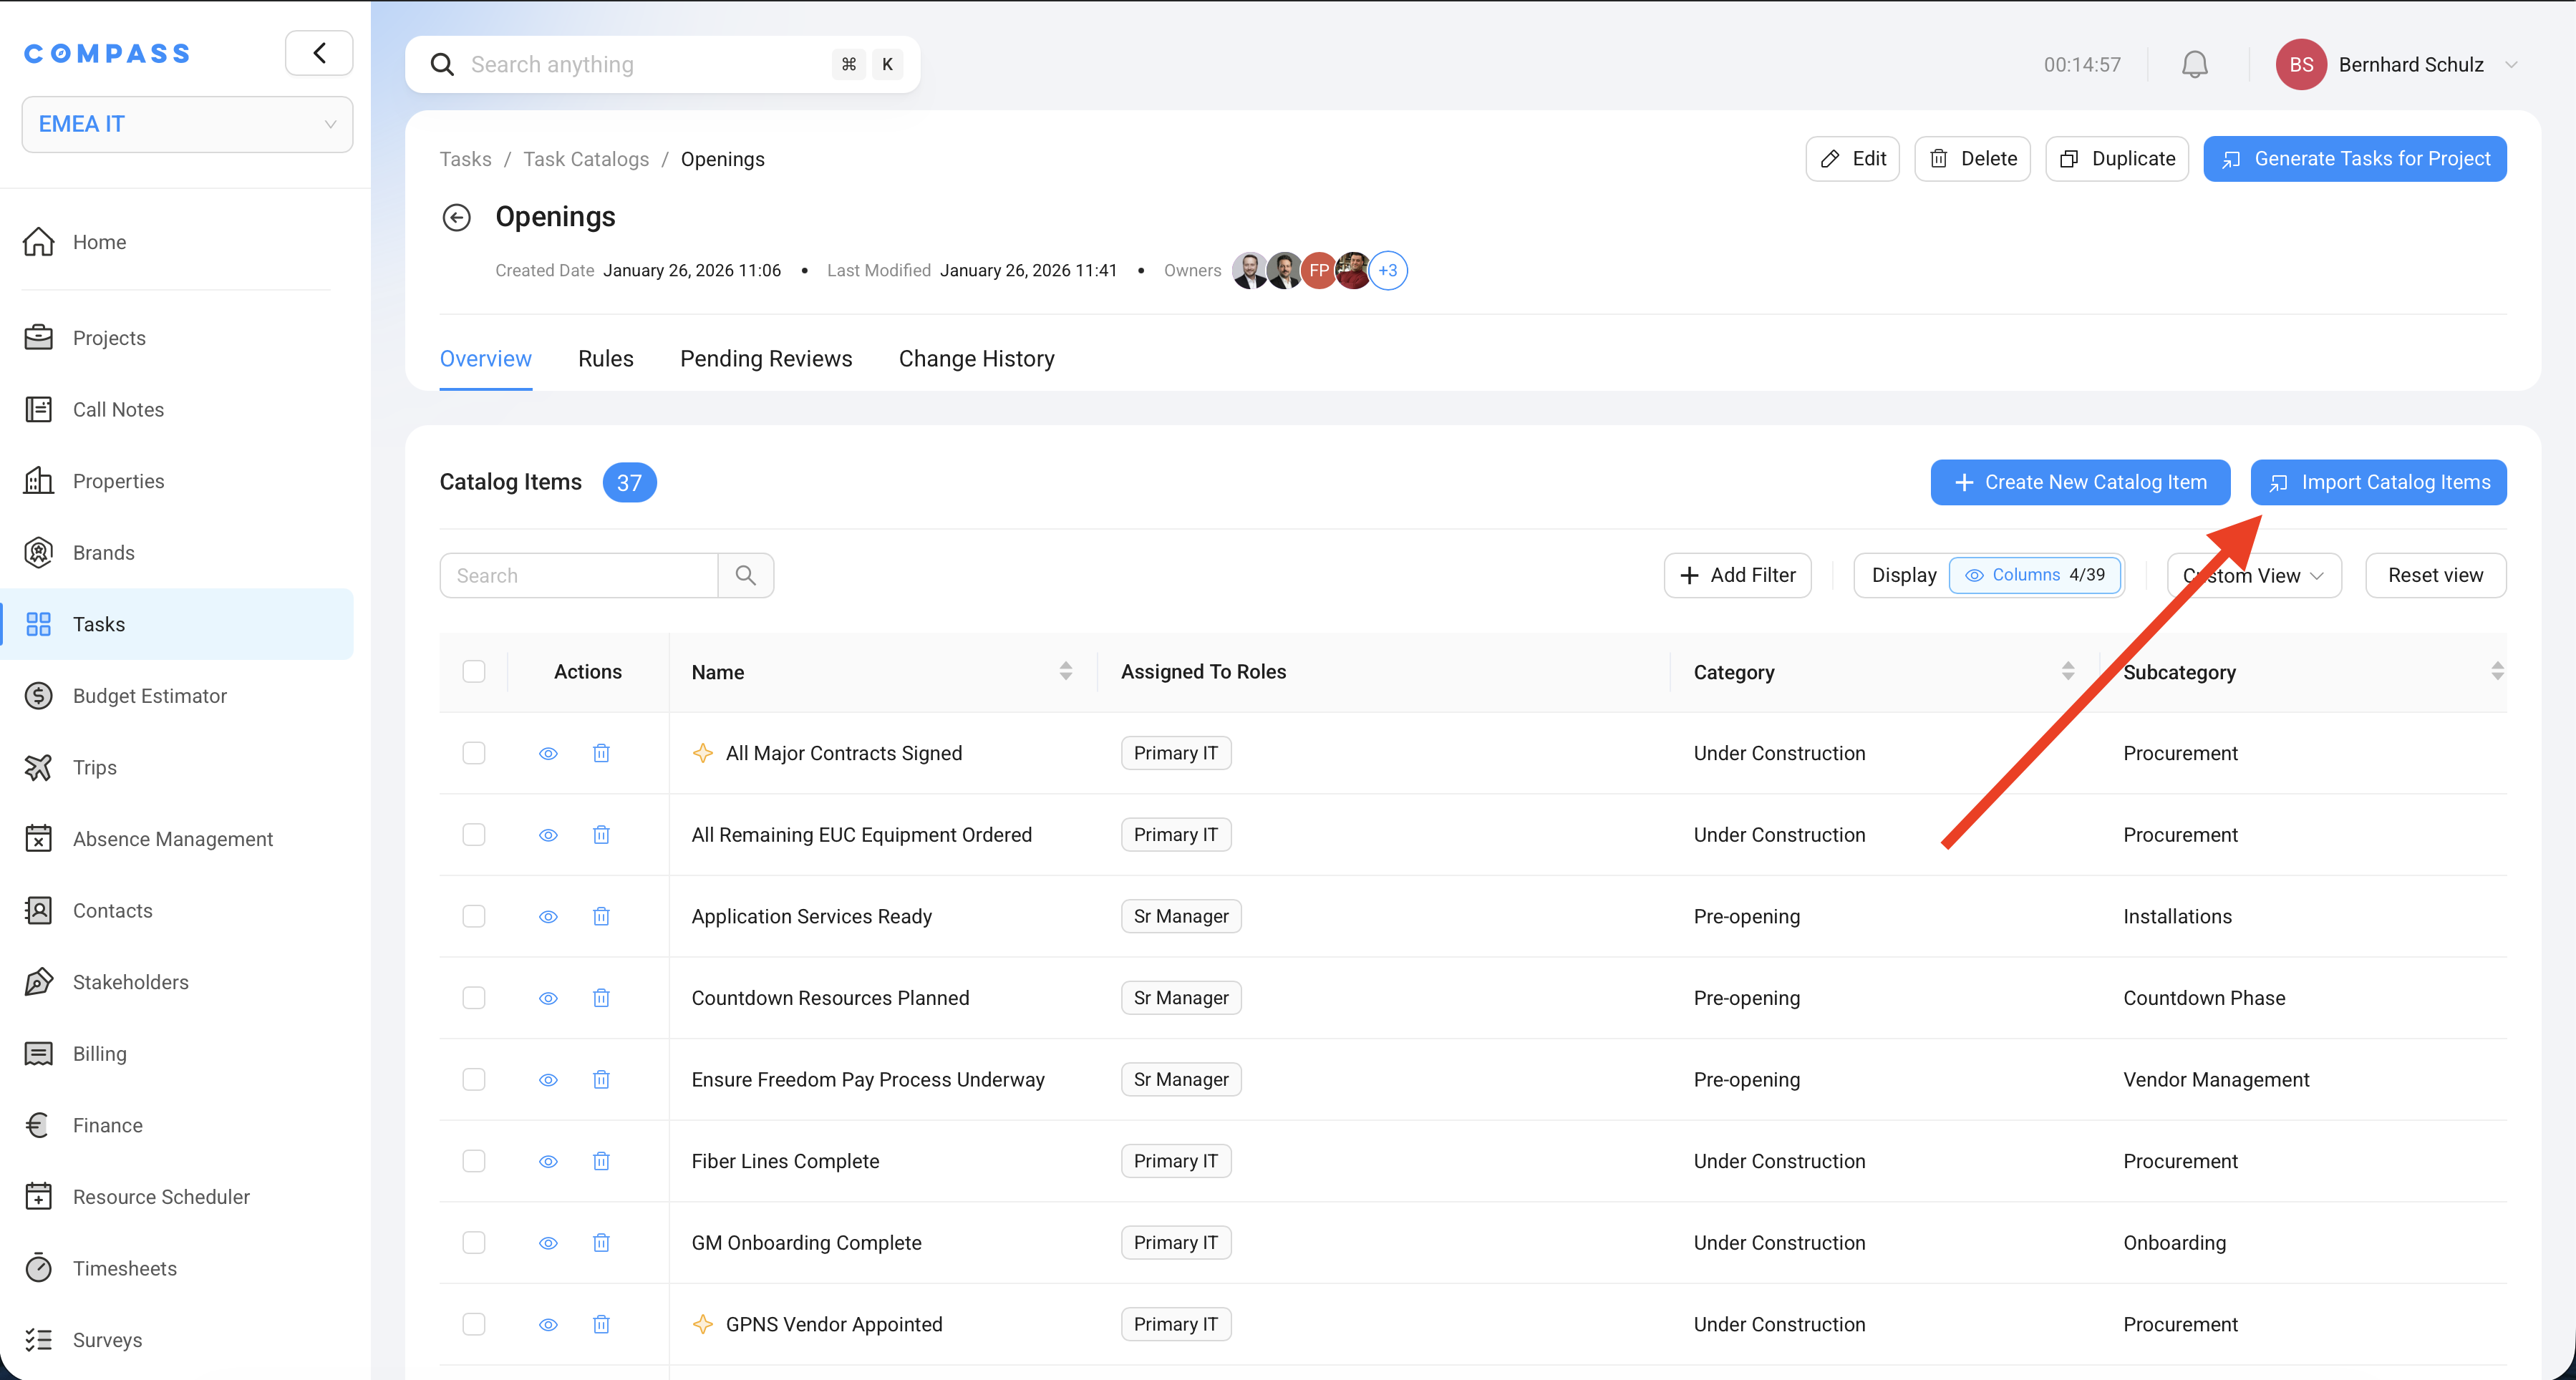The width and height of the screenshot is (2576, 1380).
Task: Sort the table by Category column
Action: (2068, 672)
